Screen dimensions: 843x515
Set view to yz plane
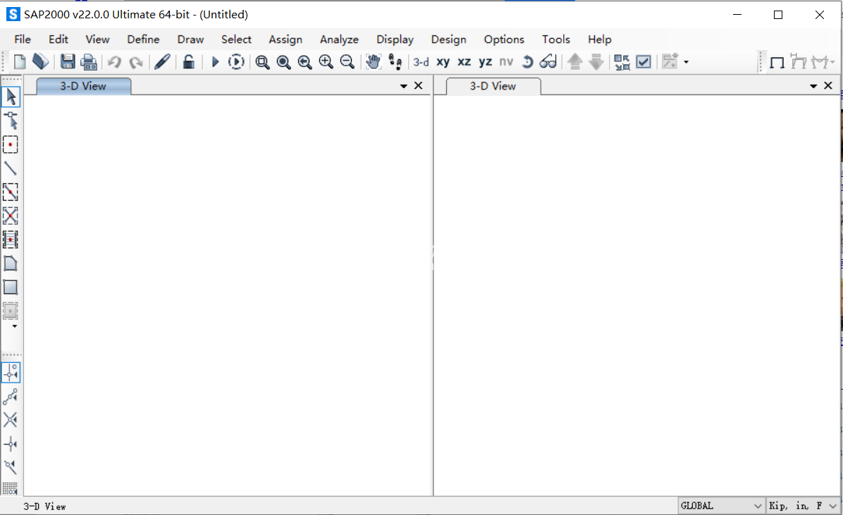(x=486, y=63)
